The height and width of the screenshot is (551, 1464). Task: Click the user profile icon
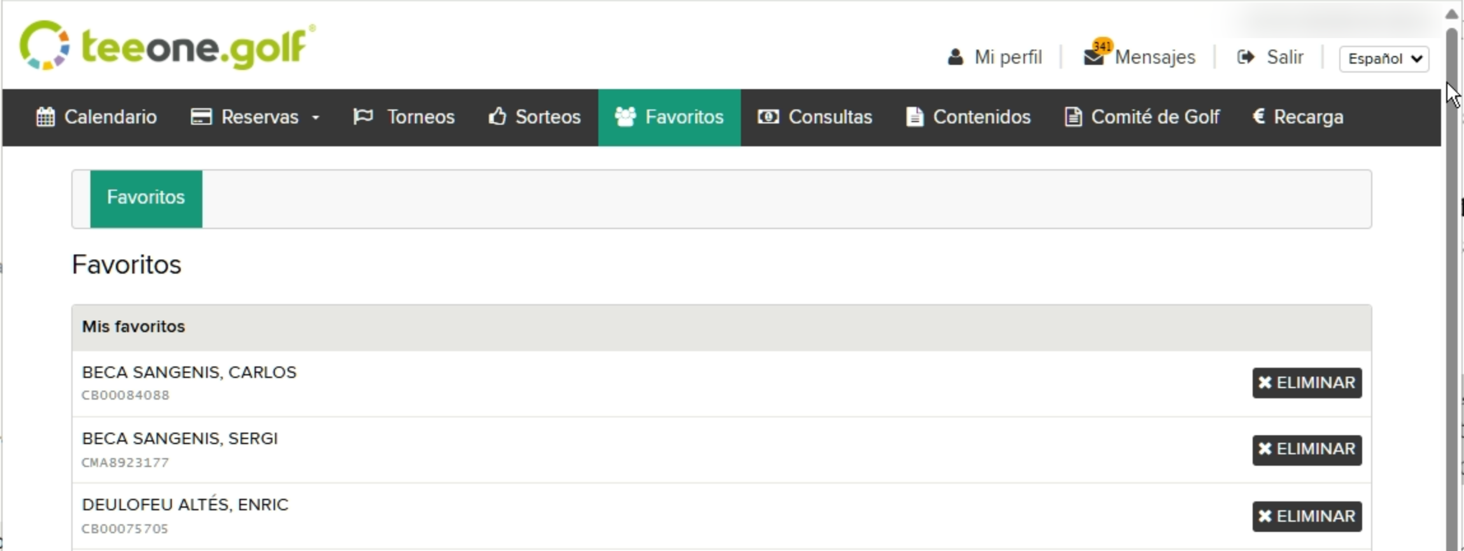pos(955,57)
